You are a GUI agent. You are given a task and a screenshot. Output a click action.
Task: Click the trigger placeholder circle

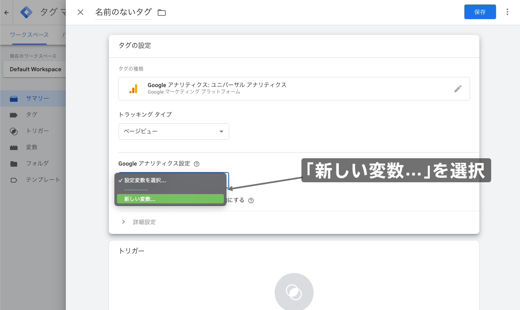coord(294,292)
